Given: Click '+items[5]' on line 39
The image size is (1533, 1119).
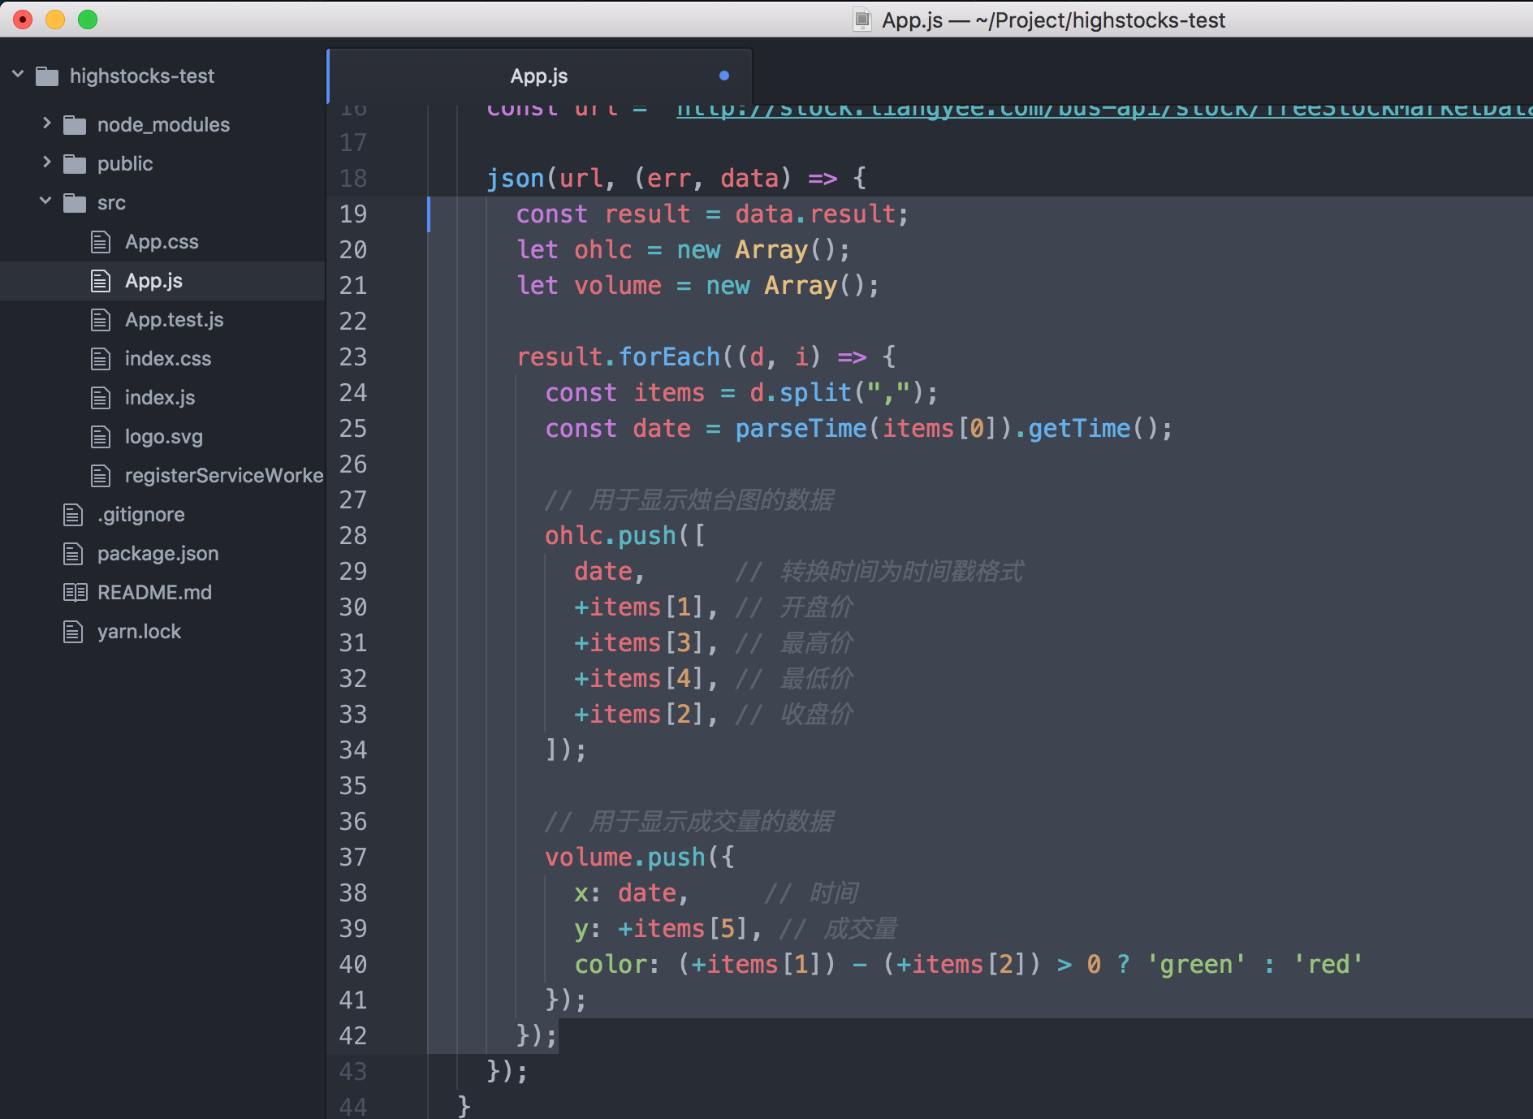Looking at the screenshot, I should [684, 929].
